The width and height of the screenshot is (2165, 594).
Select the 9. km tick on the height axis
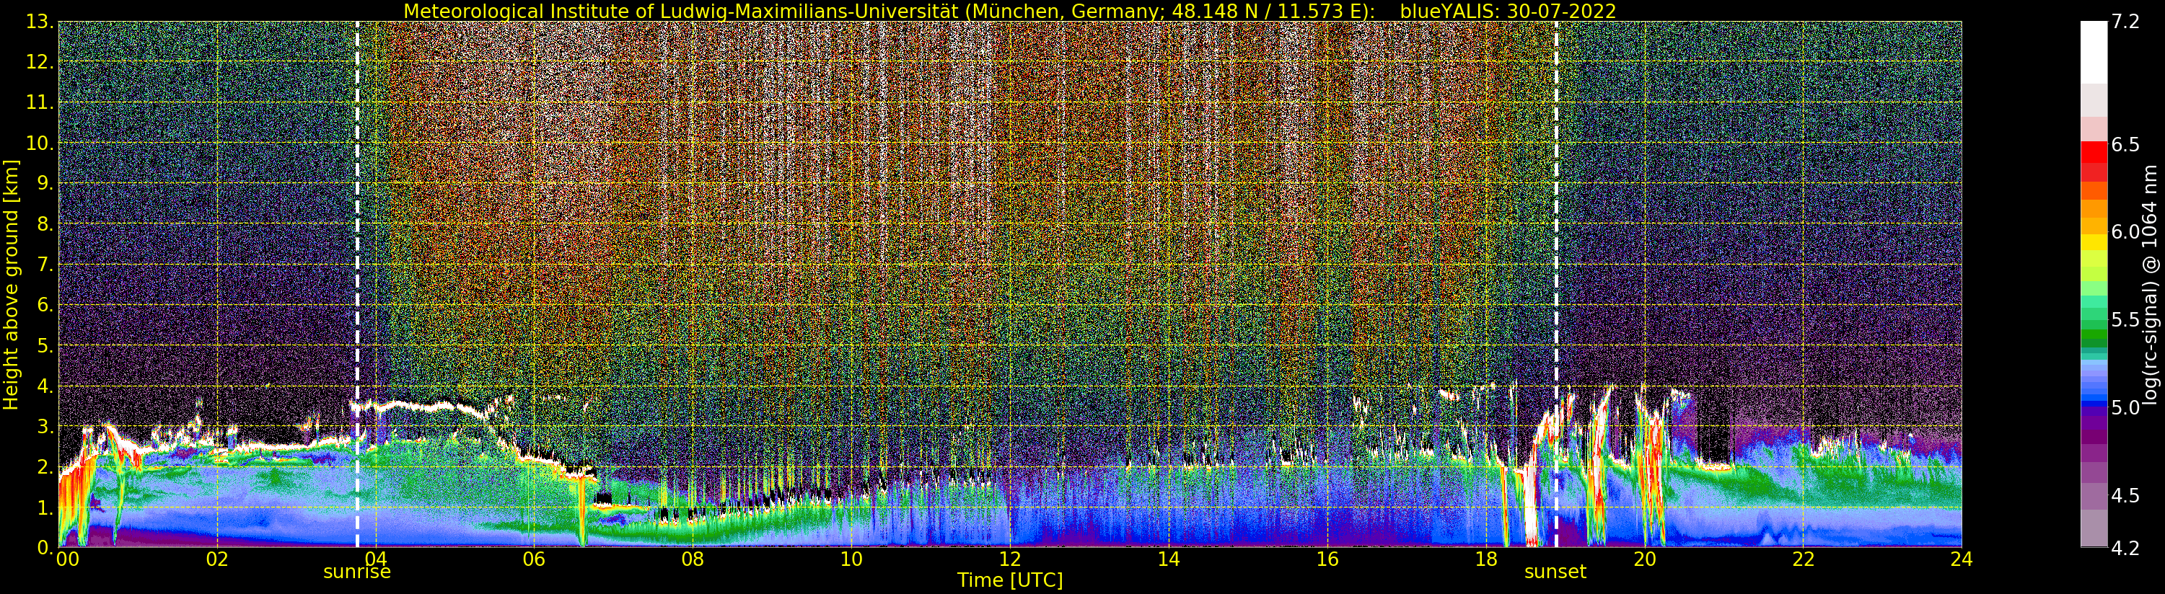(45, 184)
